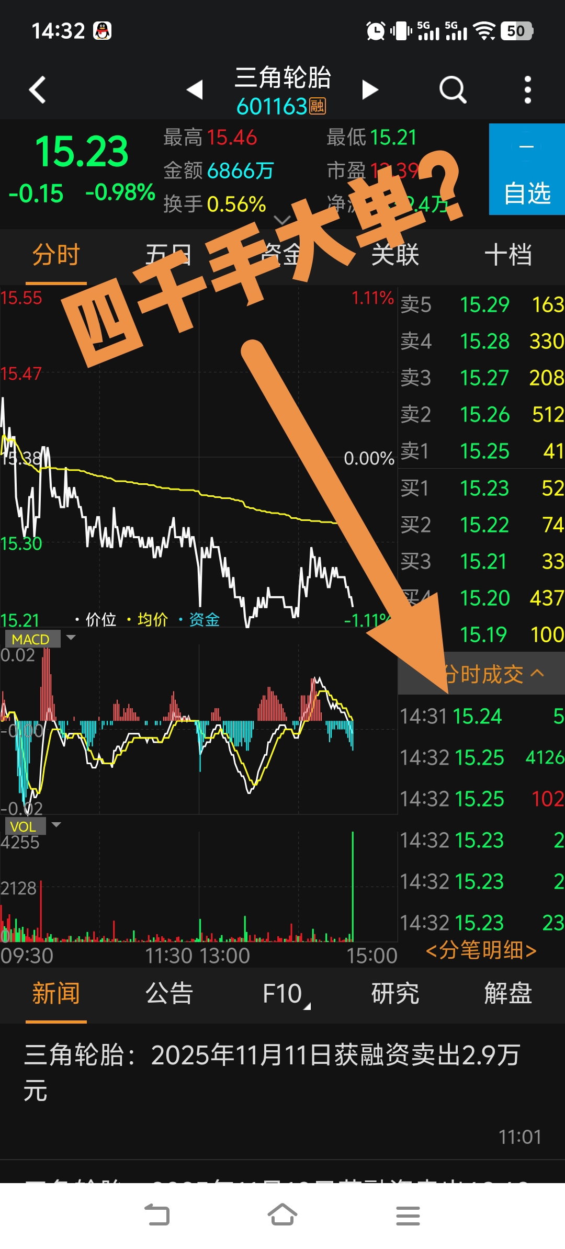
Task: Open 分笔明细 tick detail link
Action: 481,950
